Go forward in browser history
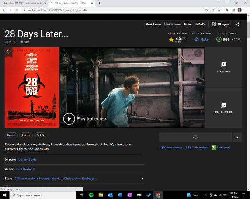 click(x=10, y=10)
